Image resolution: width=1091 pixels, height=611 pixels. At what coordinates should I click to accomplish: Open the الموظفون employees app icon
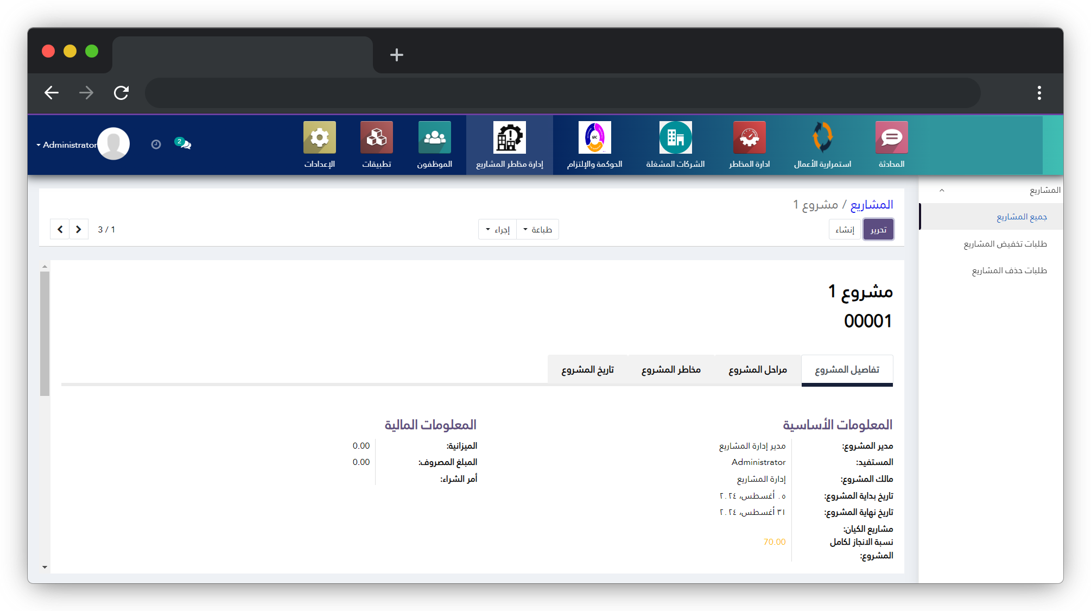pos(434,138)
